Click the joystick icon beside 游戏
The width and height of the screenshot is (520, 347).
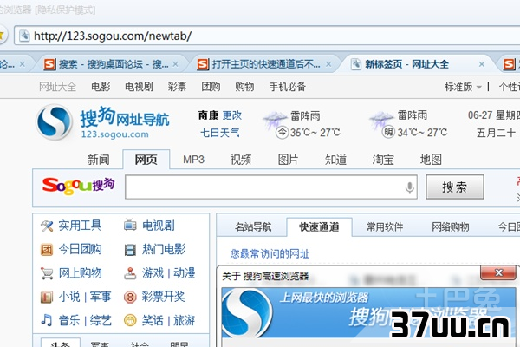(x=130, y=273)
